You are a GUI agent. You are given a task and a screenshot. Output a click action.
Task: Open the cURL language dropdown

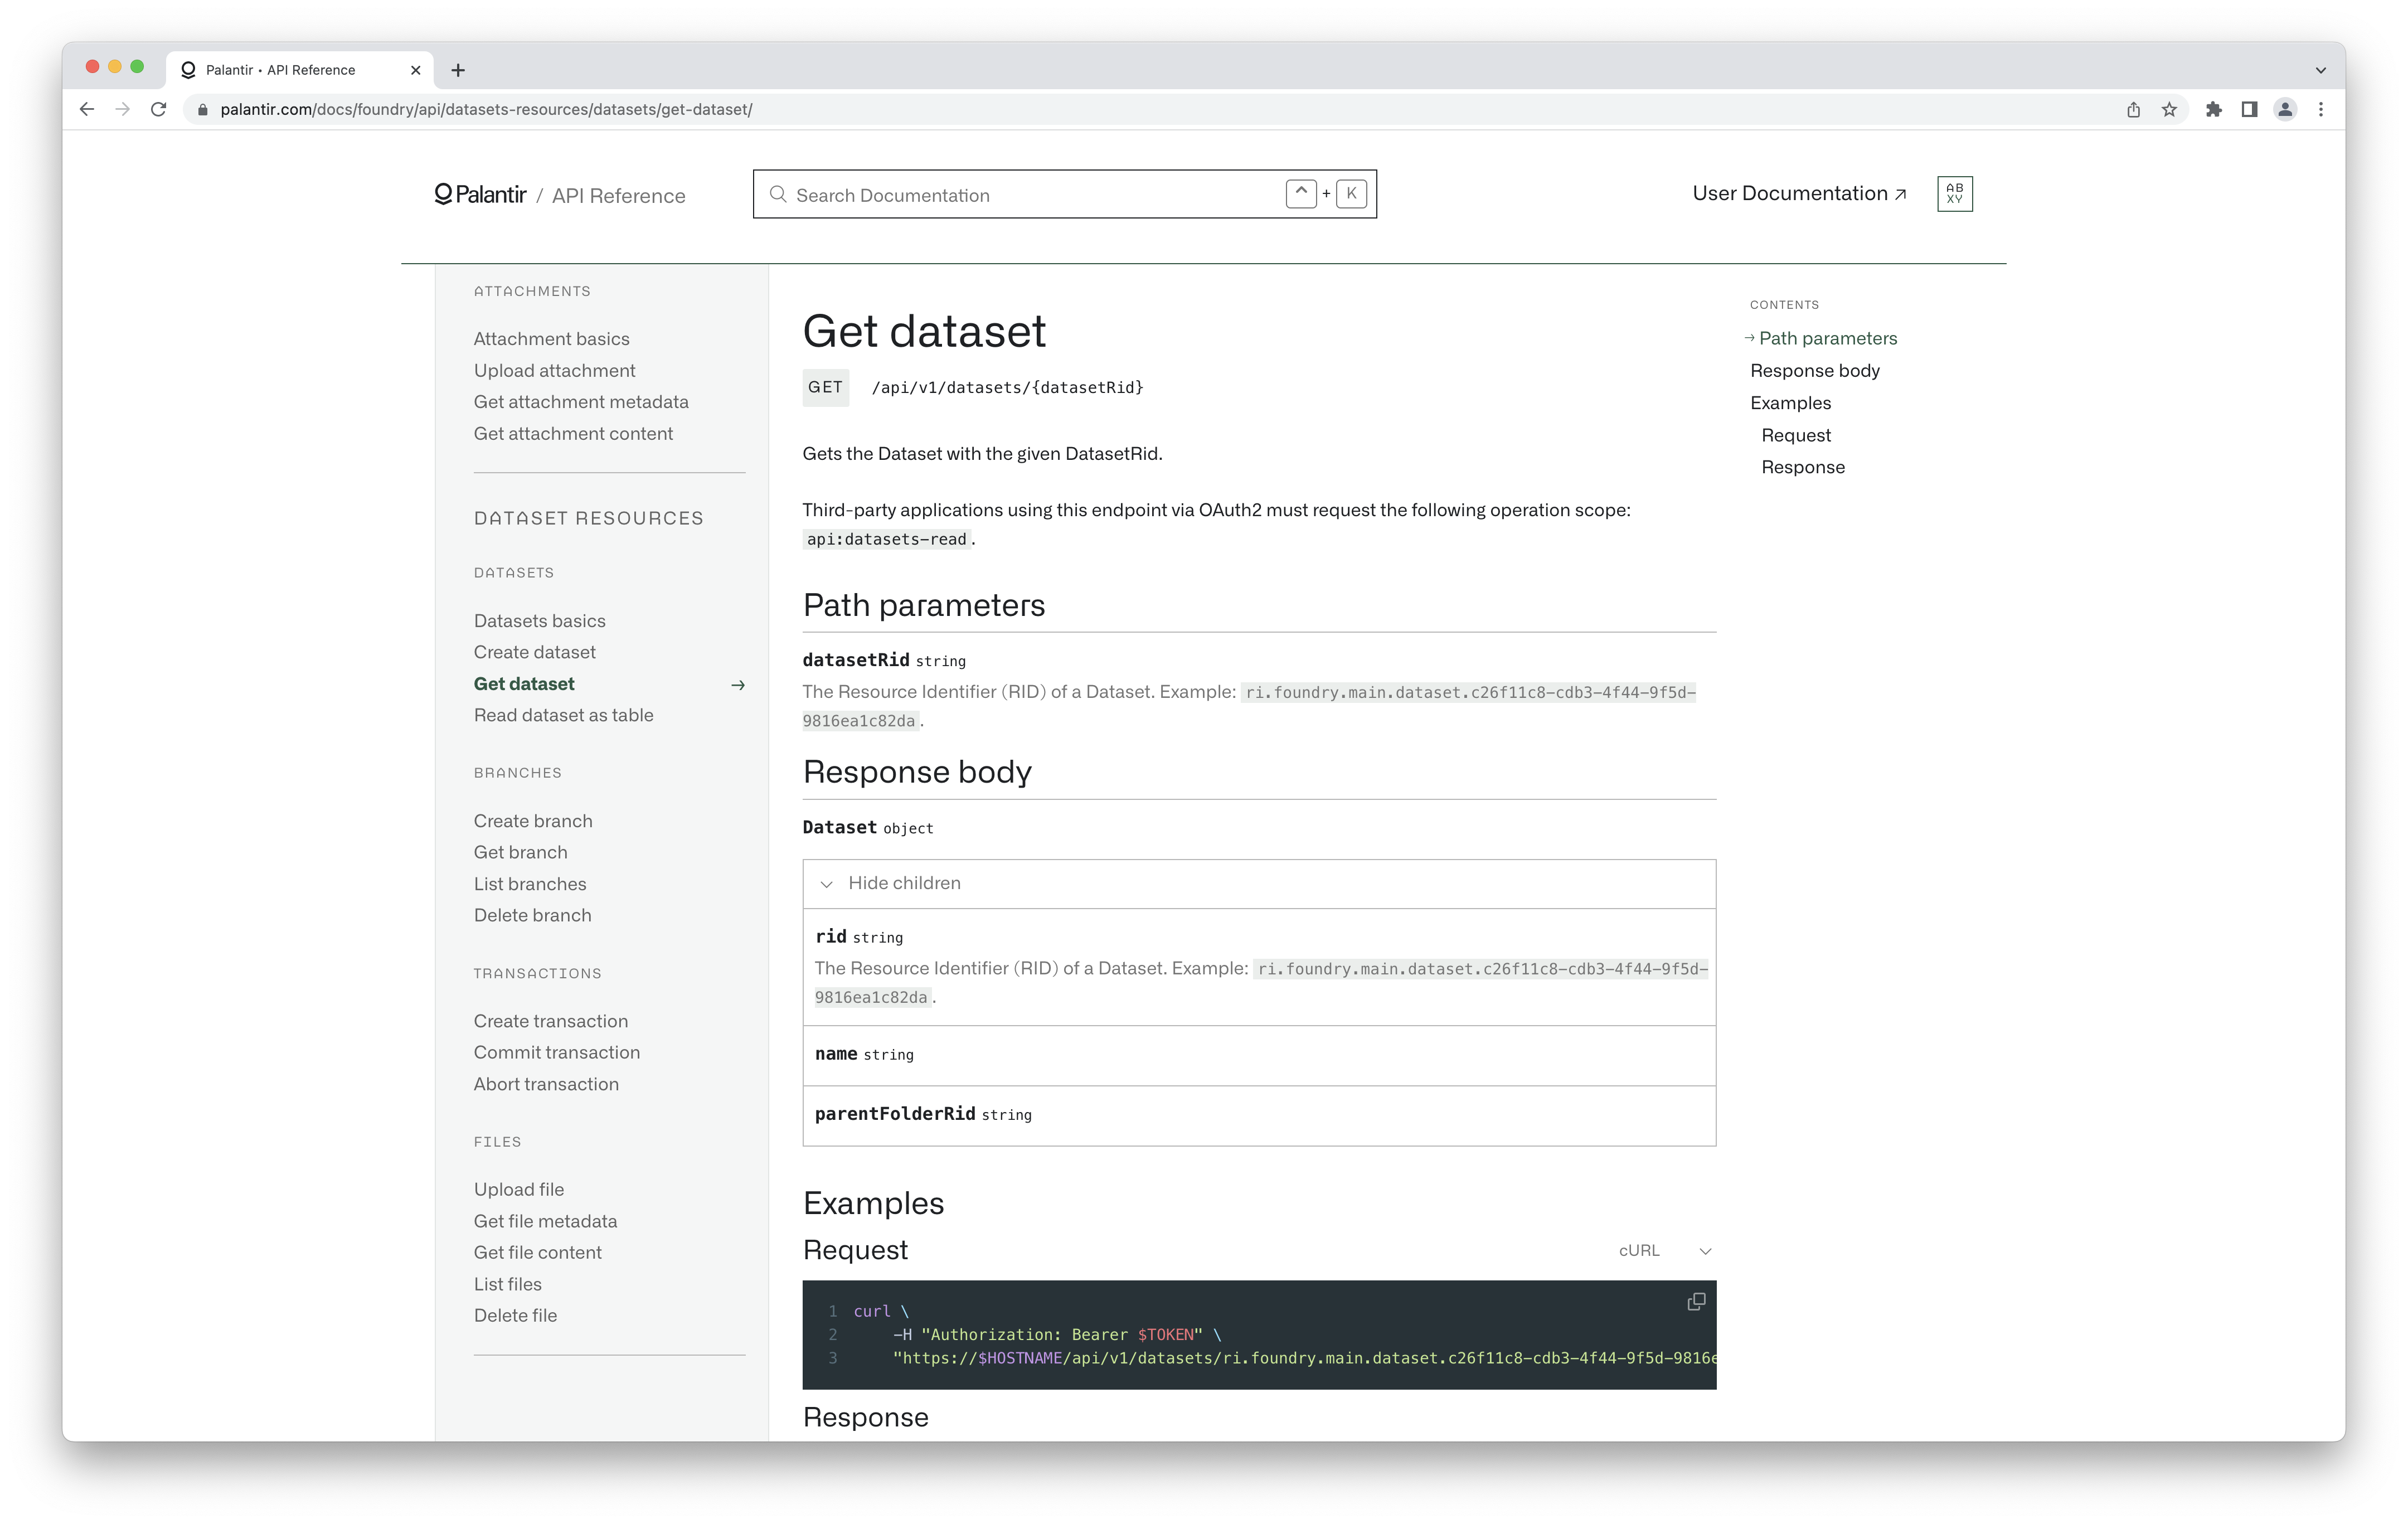[1665, 1250]
